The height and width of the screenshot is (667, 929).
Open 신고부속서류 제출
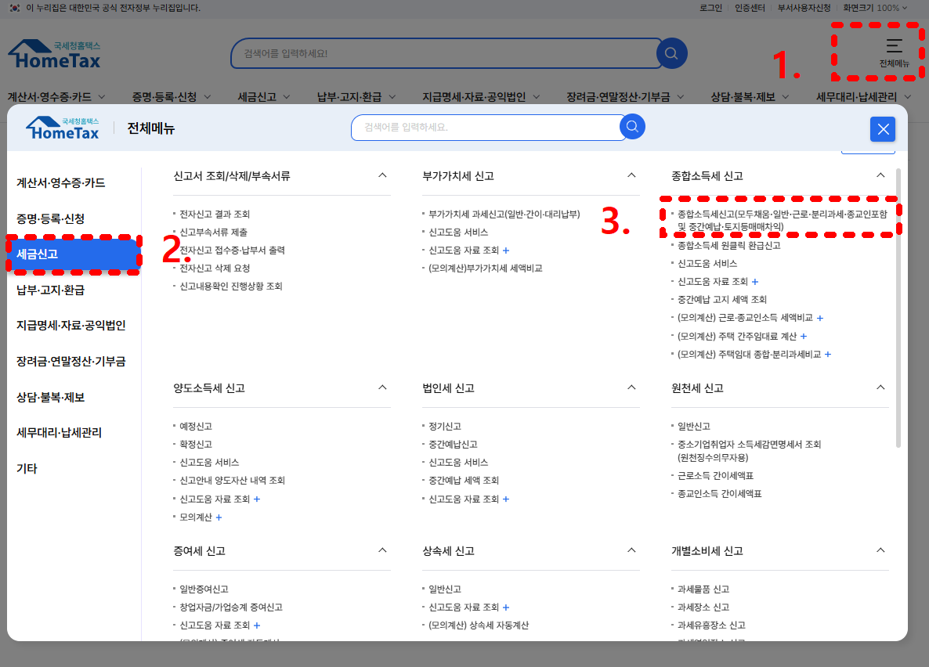coord(213,233)
